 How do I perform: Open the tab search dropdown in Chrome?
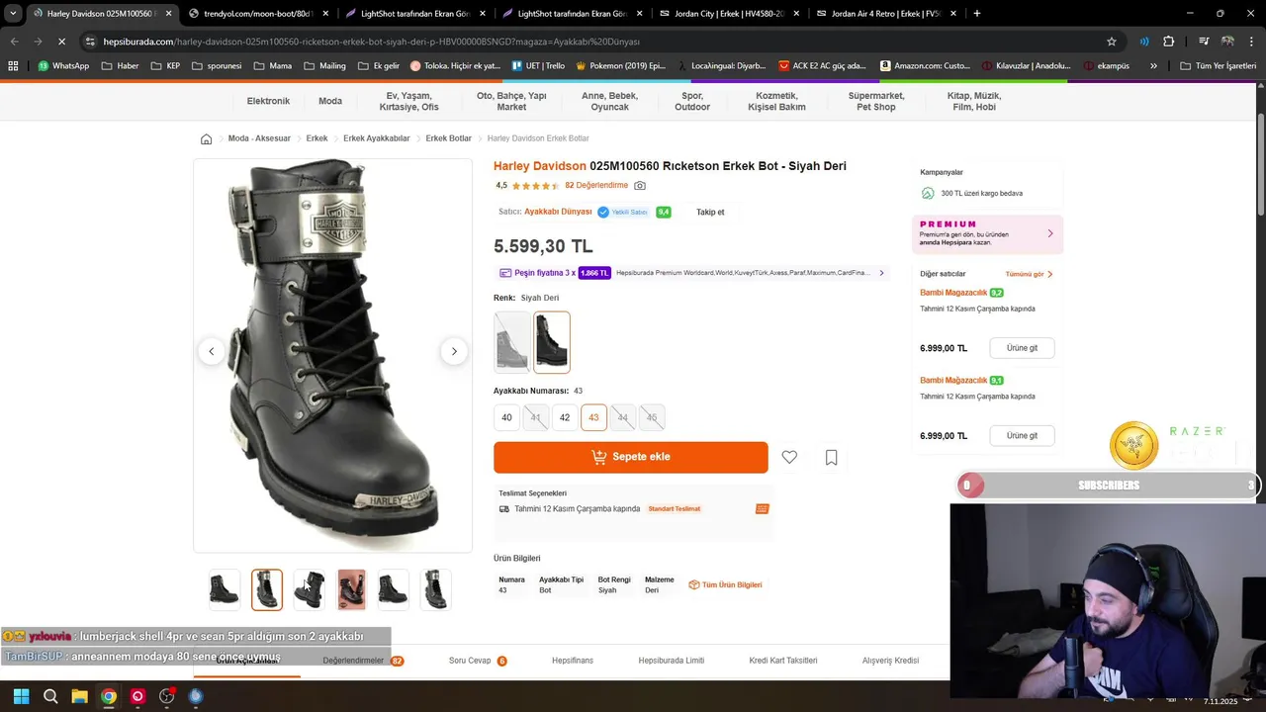pos(13,14)
